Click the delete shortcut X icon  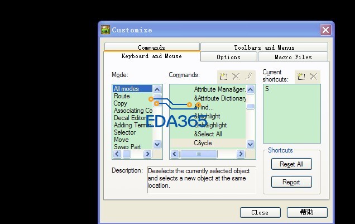313,77
